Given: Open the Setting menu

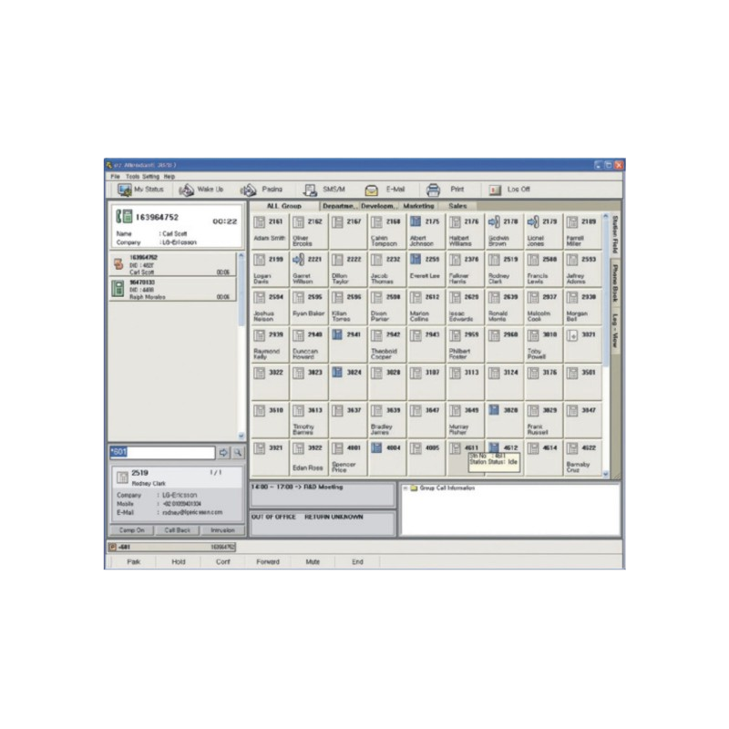Looking at the screenshot, I should [x=150, y=177].
